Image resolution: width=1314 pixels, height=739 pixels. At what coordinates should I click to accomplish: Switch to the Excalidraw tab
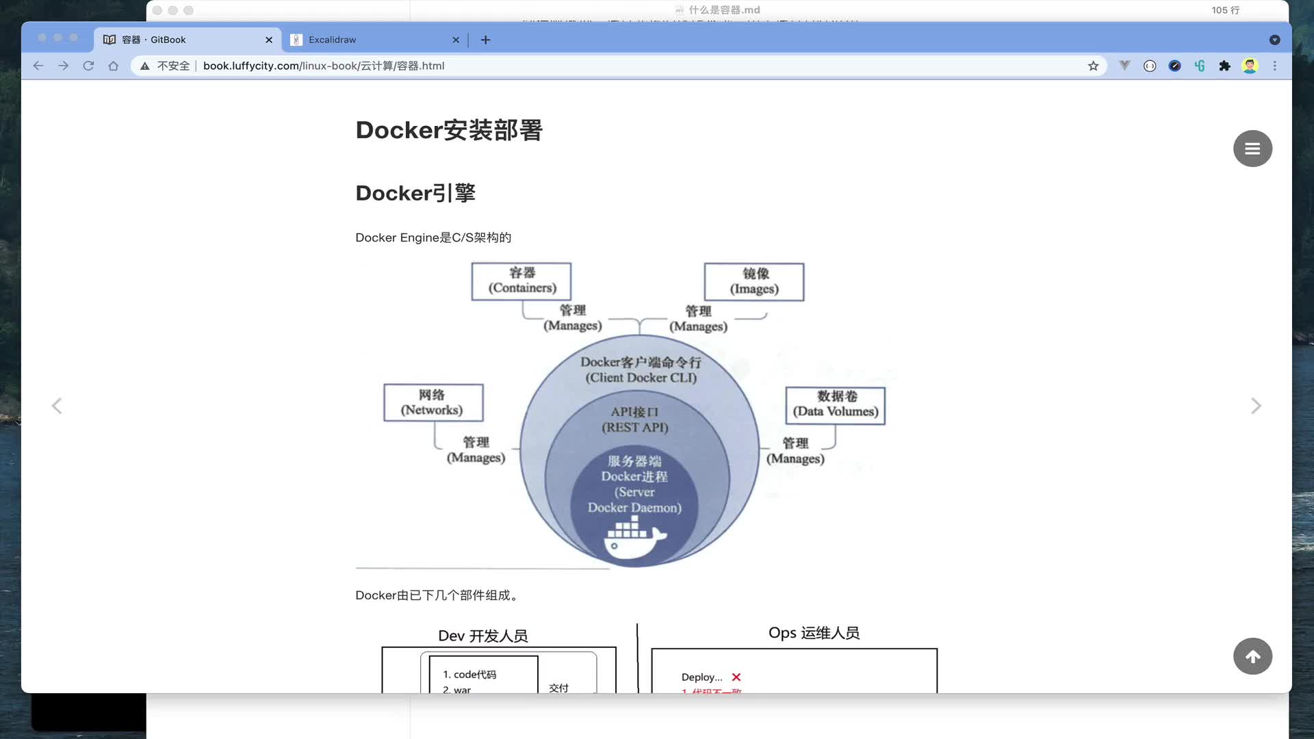[x=375, y=40]
